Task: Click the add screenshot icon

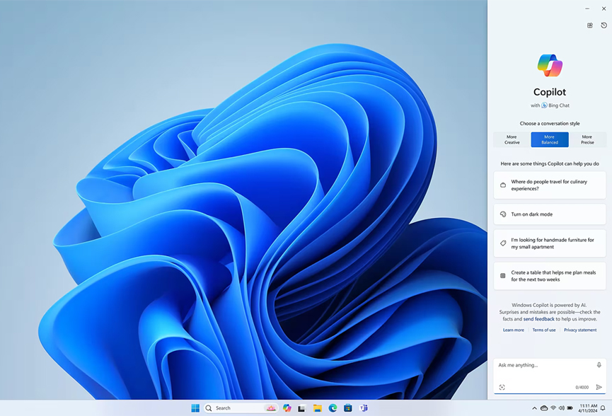Action: (502, 387)
